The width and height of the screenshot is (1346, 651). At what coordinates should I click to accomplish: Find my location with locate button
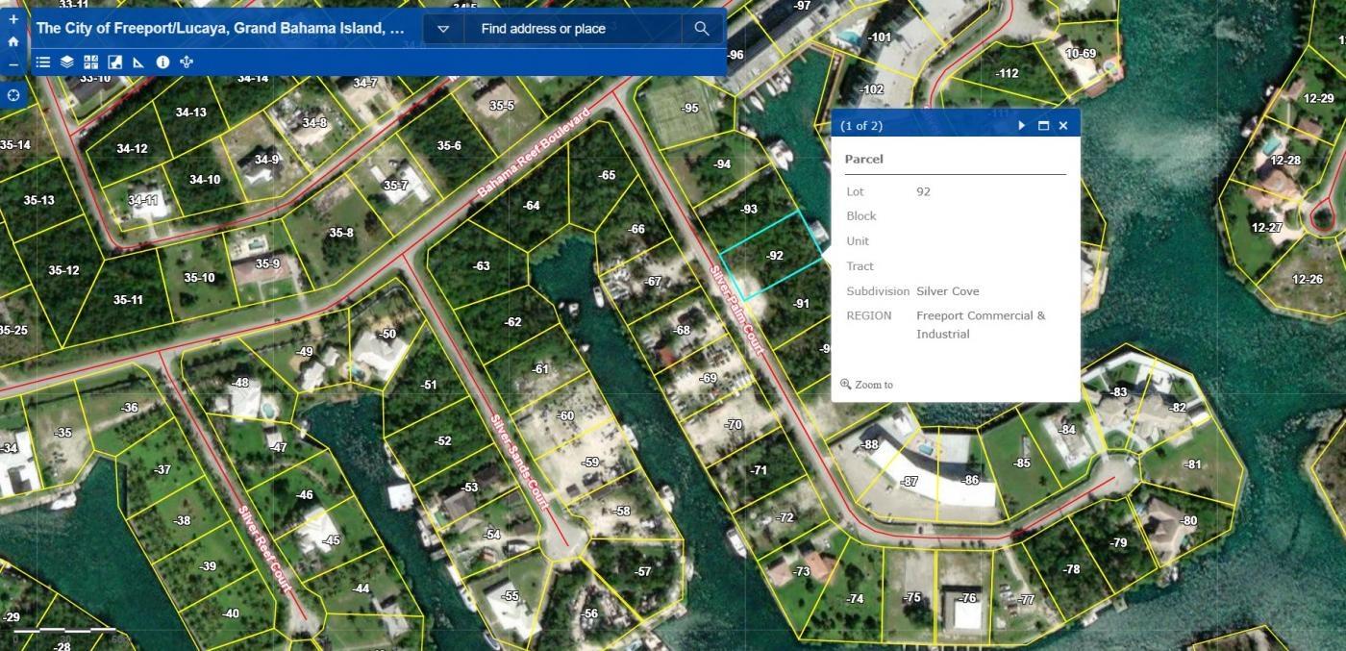point(13,96)
